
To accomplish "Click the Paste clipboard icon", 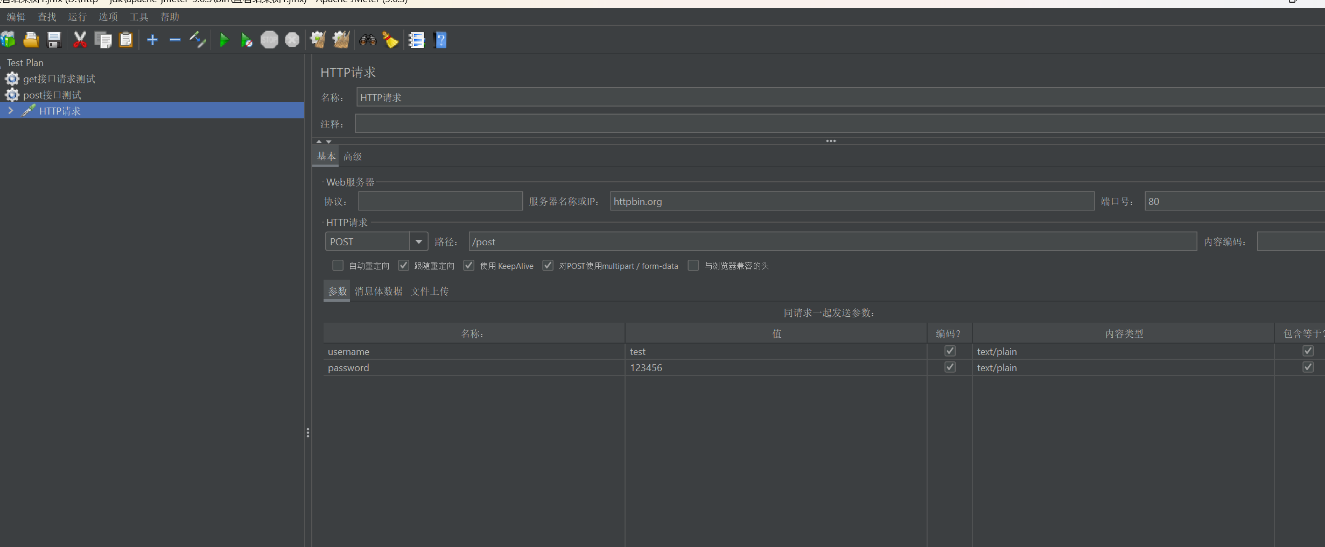I will point(126,40).
